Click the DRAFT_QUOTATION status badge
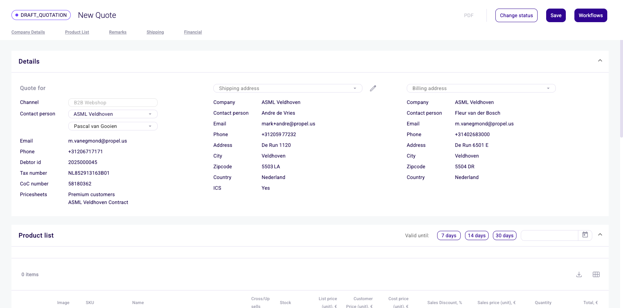Viewport: 623px width, 308px height. click(x=41, y=15)
